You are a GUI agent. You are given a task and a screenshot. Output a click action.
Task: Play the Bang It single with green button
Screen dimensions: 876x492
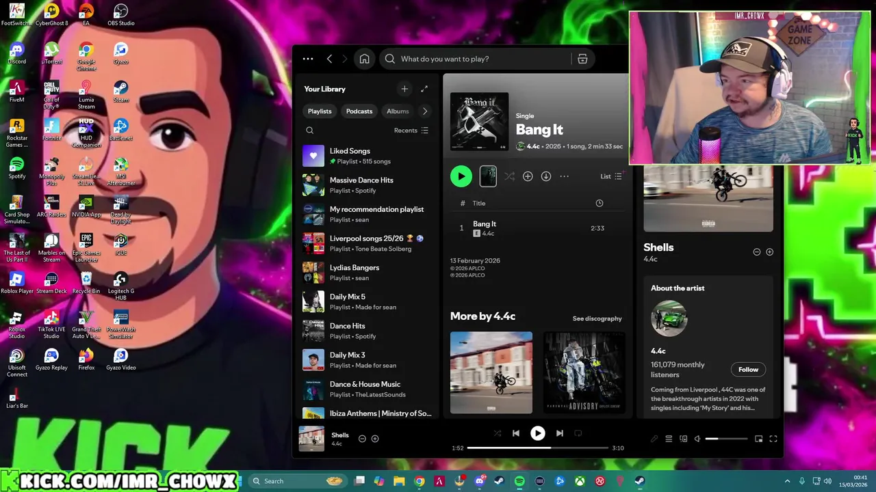coord(461,176)
